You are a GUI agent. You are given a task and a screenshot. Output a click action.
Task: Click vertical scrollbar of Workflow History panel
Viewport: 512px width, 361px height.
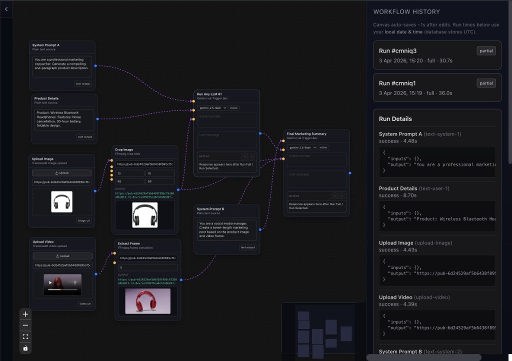[x=510, y=81]
